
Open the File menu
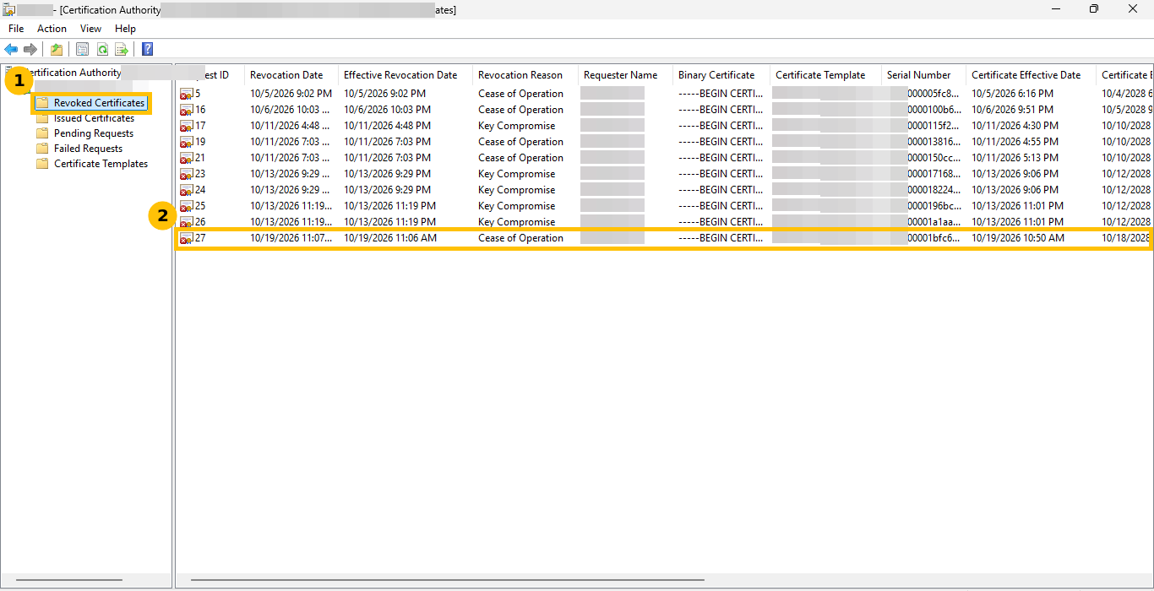pyautogui.click(x=16, y=29)
